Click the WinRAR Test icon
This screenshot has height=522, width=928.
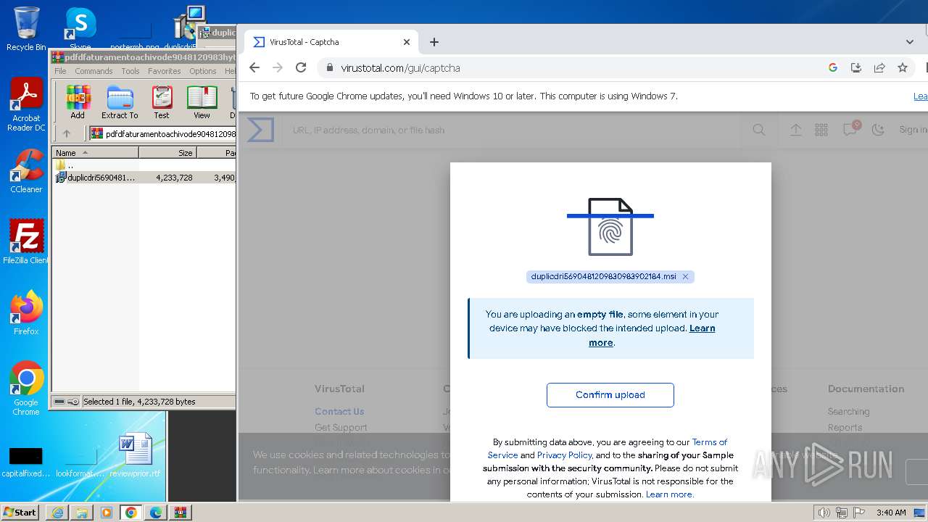tap(162, 102)
